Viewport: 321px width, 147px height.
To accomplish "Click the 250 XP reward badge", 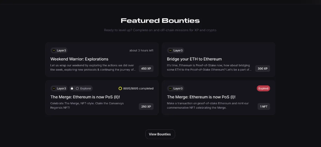I will (146, 107).
